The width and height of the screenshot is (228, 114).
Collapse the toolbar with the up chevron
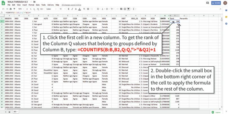(220, 9)
